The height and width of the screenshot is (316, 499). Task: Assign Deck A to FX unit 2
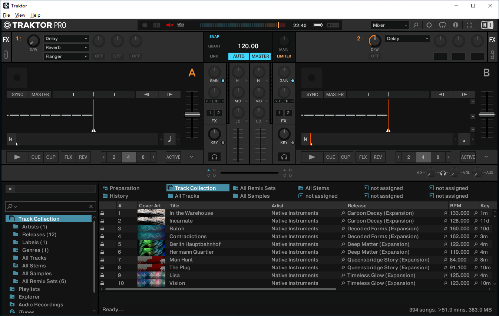tap(218, 113)
